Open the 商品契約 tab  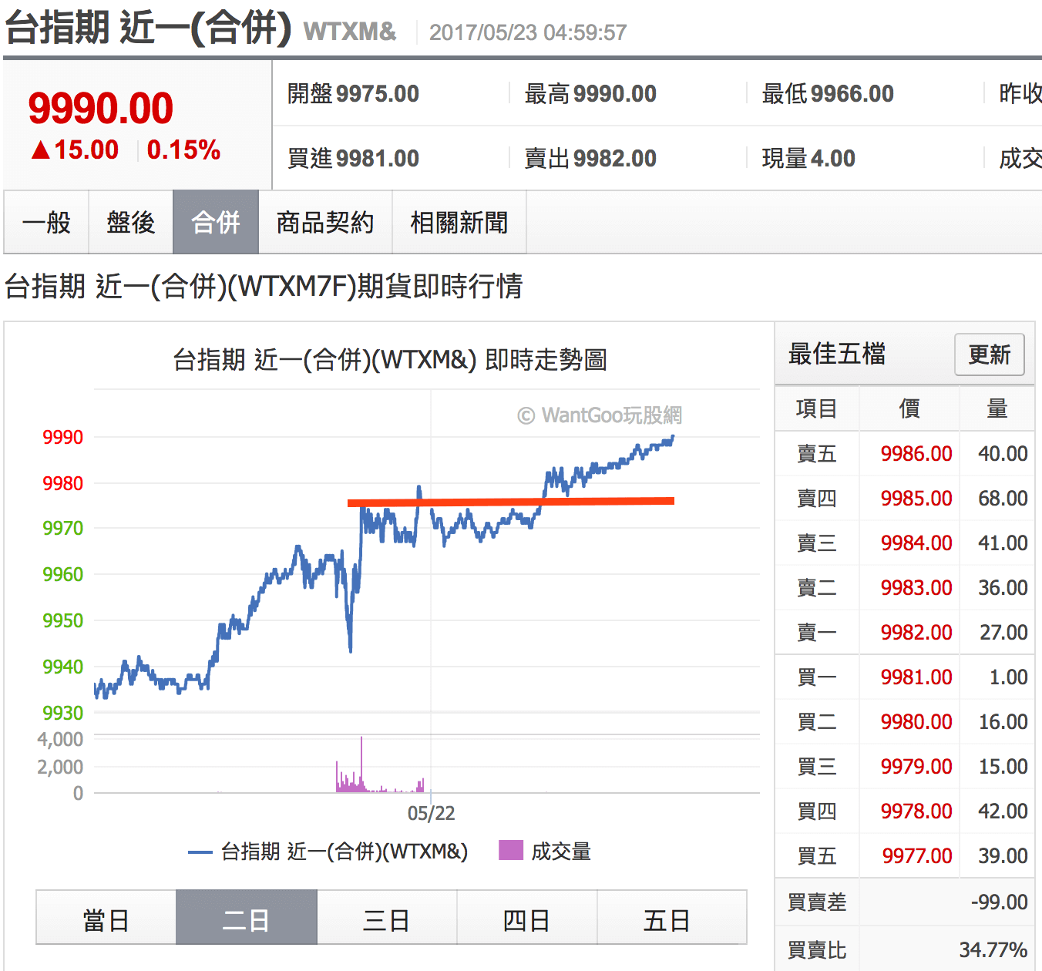pyautogui.click(x=325, y=223)
